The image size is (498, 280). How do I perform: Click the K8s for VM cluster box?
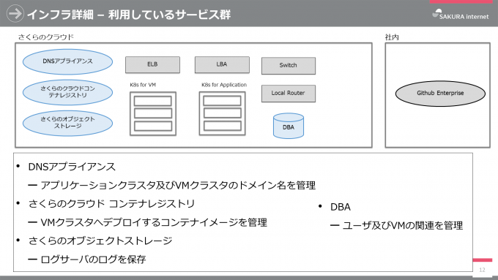pyautogui.click(x=153, y=114)
